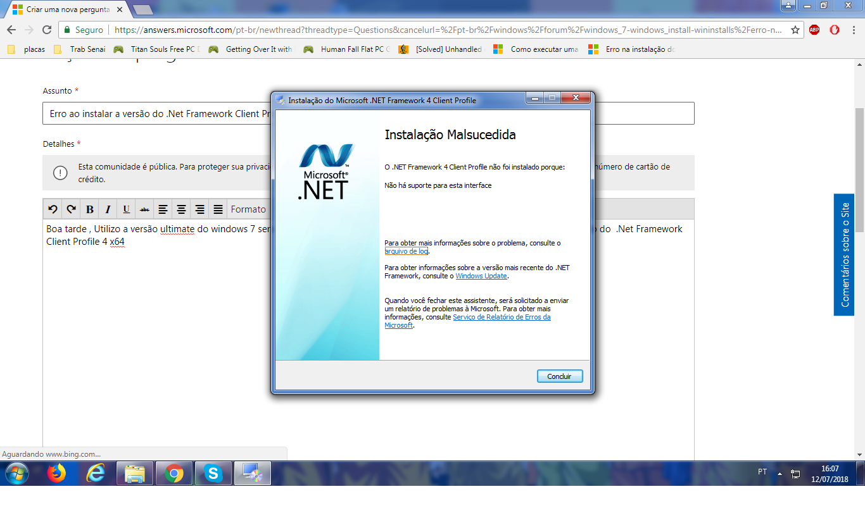The width and height of the screenshot is (865, 520).
Task: Open the Opera extension icon
Action: pos(835,30)
